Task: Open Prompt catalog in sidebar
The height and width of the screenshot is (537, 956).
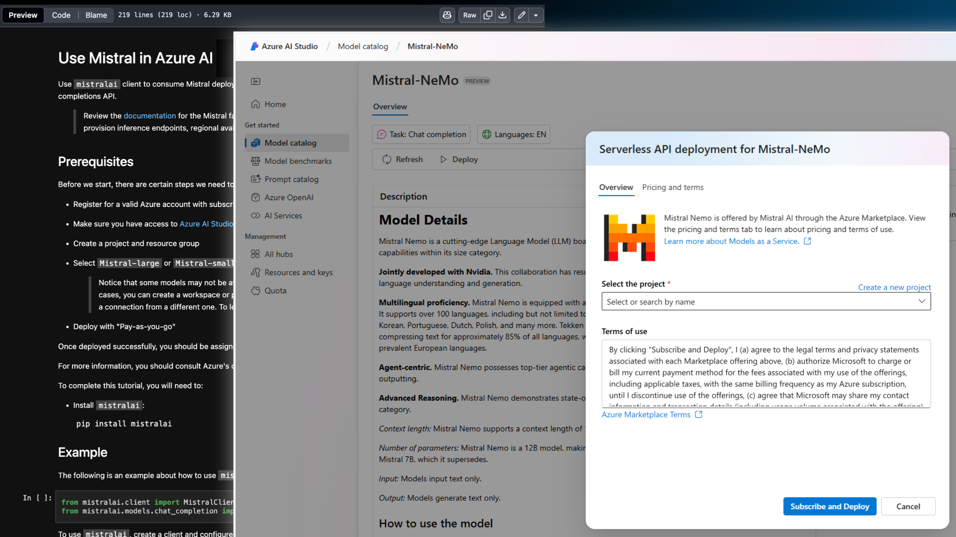Action: [291, 179]
